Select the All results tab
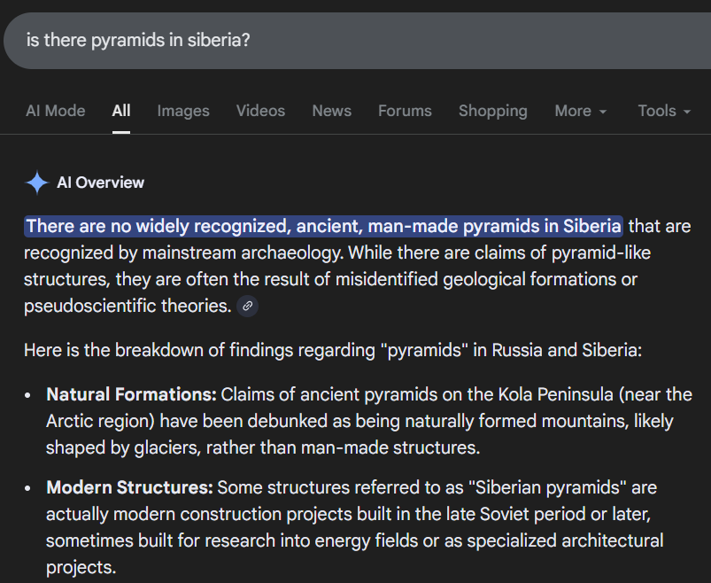 coord(121,111)
